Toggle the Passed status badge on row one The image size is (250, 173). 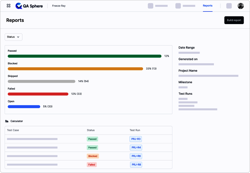92,139
